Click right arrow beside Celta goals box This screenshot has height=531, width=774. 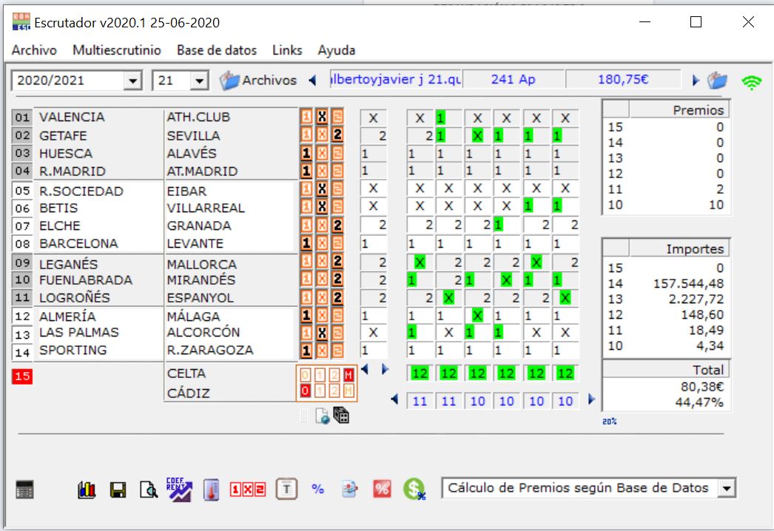coord(385,369)
